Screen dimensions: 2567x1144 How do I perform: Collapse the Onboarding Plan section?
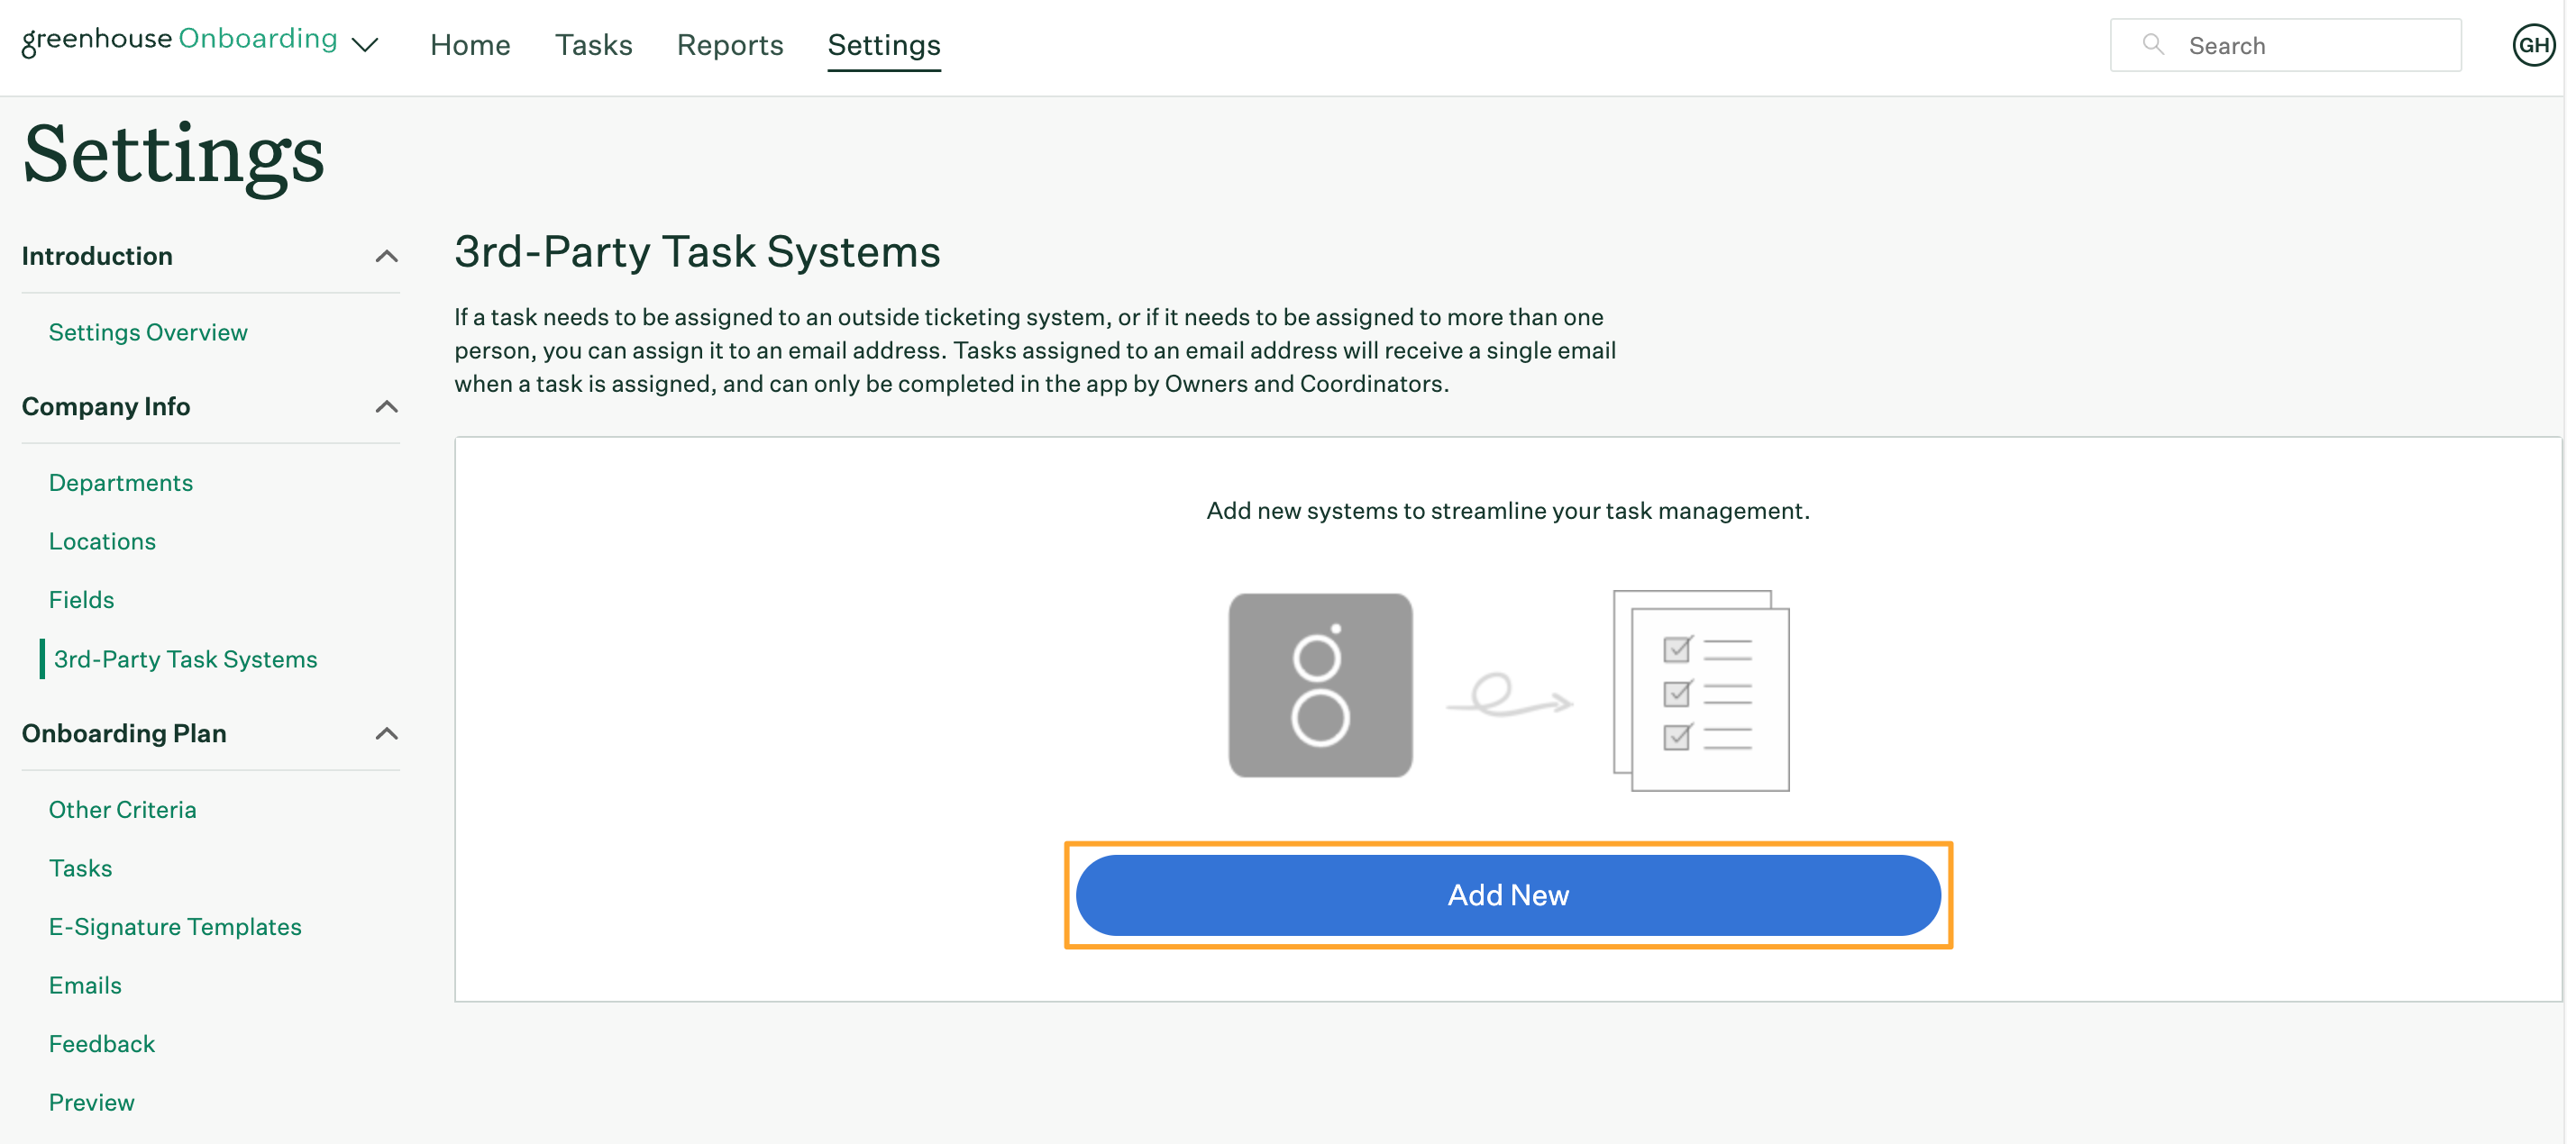coord(385,733)
